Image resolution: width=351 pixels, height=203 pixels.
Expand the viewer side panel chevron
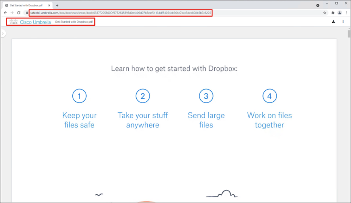[x=3, y=34]
